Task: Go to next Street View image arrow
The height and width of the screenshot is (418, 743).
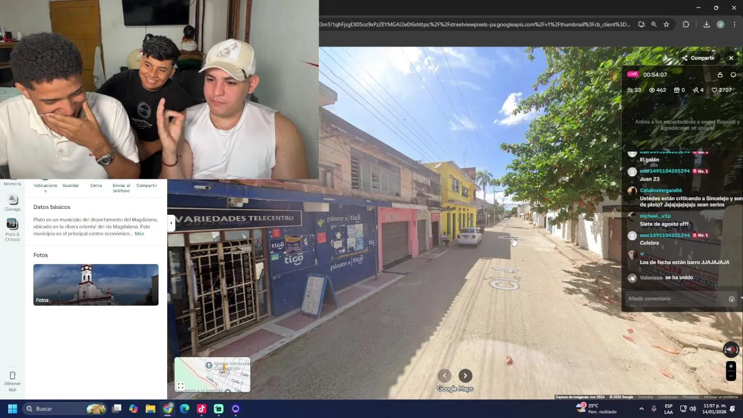Action: [x=466, y=376]
